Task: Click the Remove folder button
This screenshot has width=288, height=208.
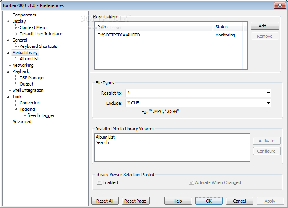Action: pos(265,36)
